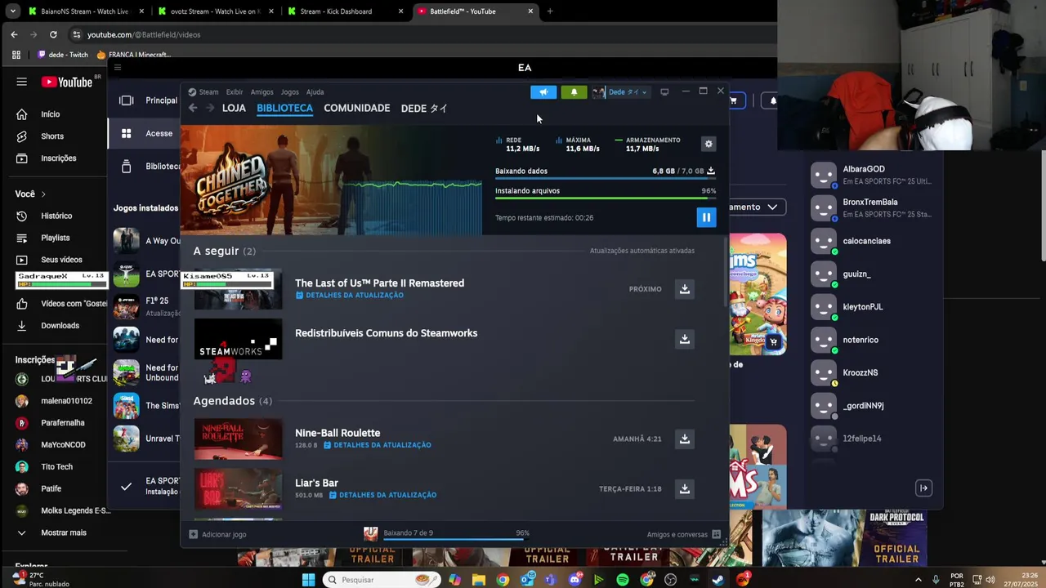Start Liar's Bar update download
This screenshot has width=1046, height=588.
pyautogui.click(x=685, y=488)
